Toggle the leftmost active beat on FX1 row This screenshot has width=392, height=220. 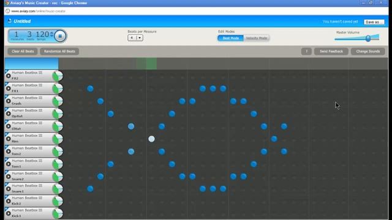click(90, 89)
